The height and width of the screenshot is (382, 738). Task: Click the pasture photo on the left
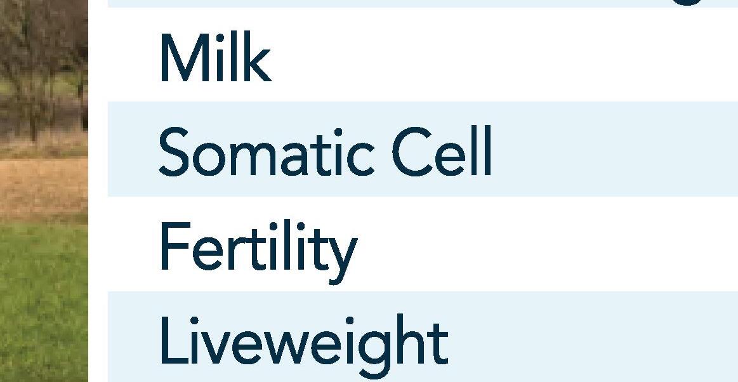click(44, 191)
